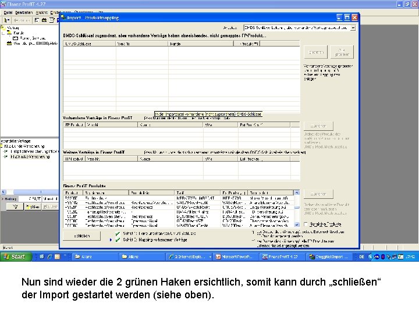
Task: Click the form/note toolbar icon in main window
Action: (52, 20)
